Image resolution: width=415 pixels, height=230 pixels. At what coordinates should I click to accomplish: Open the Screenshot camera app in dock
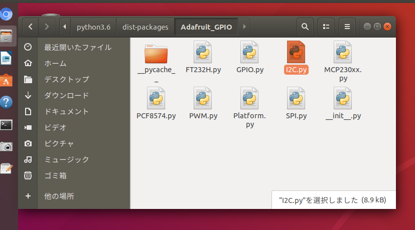click(x=6, y=146)
